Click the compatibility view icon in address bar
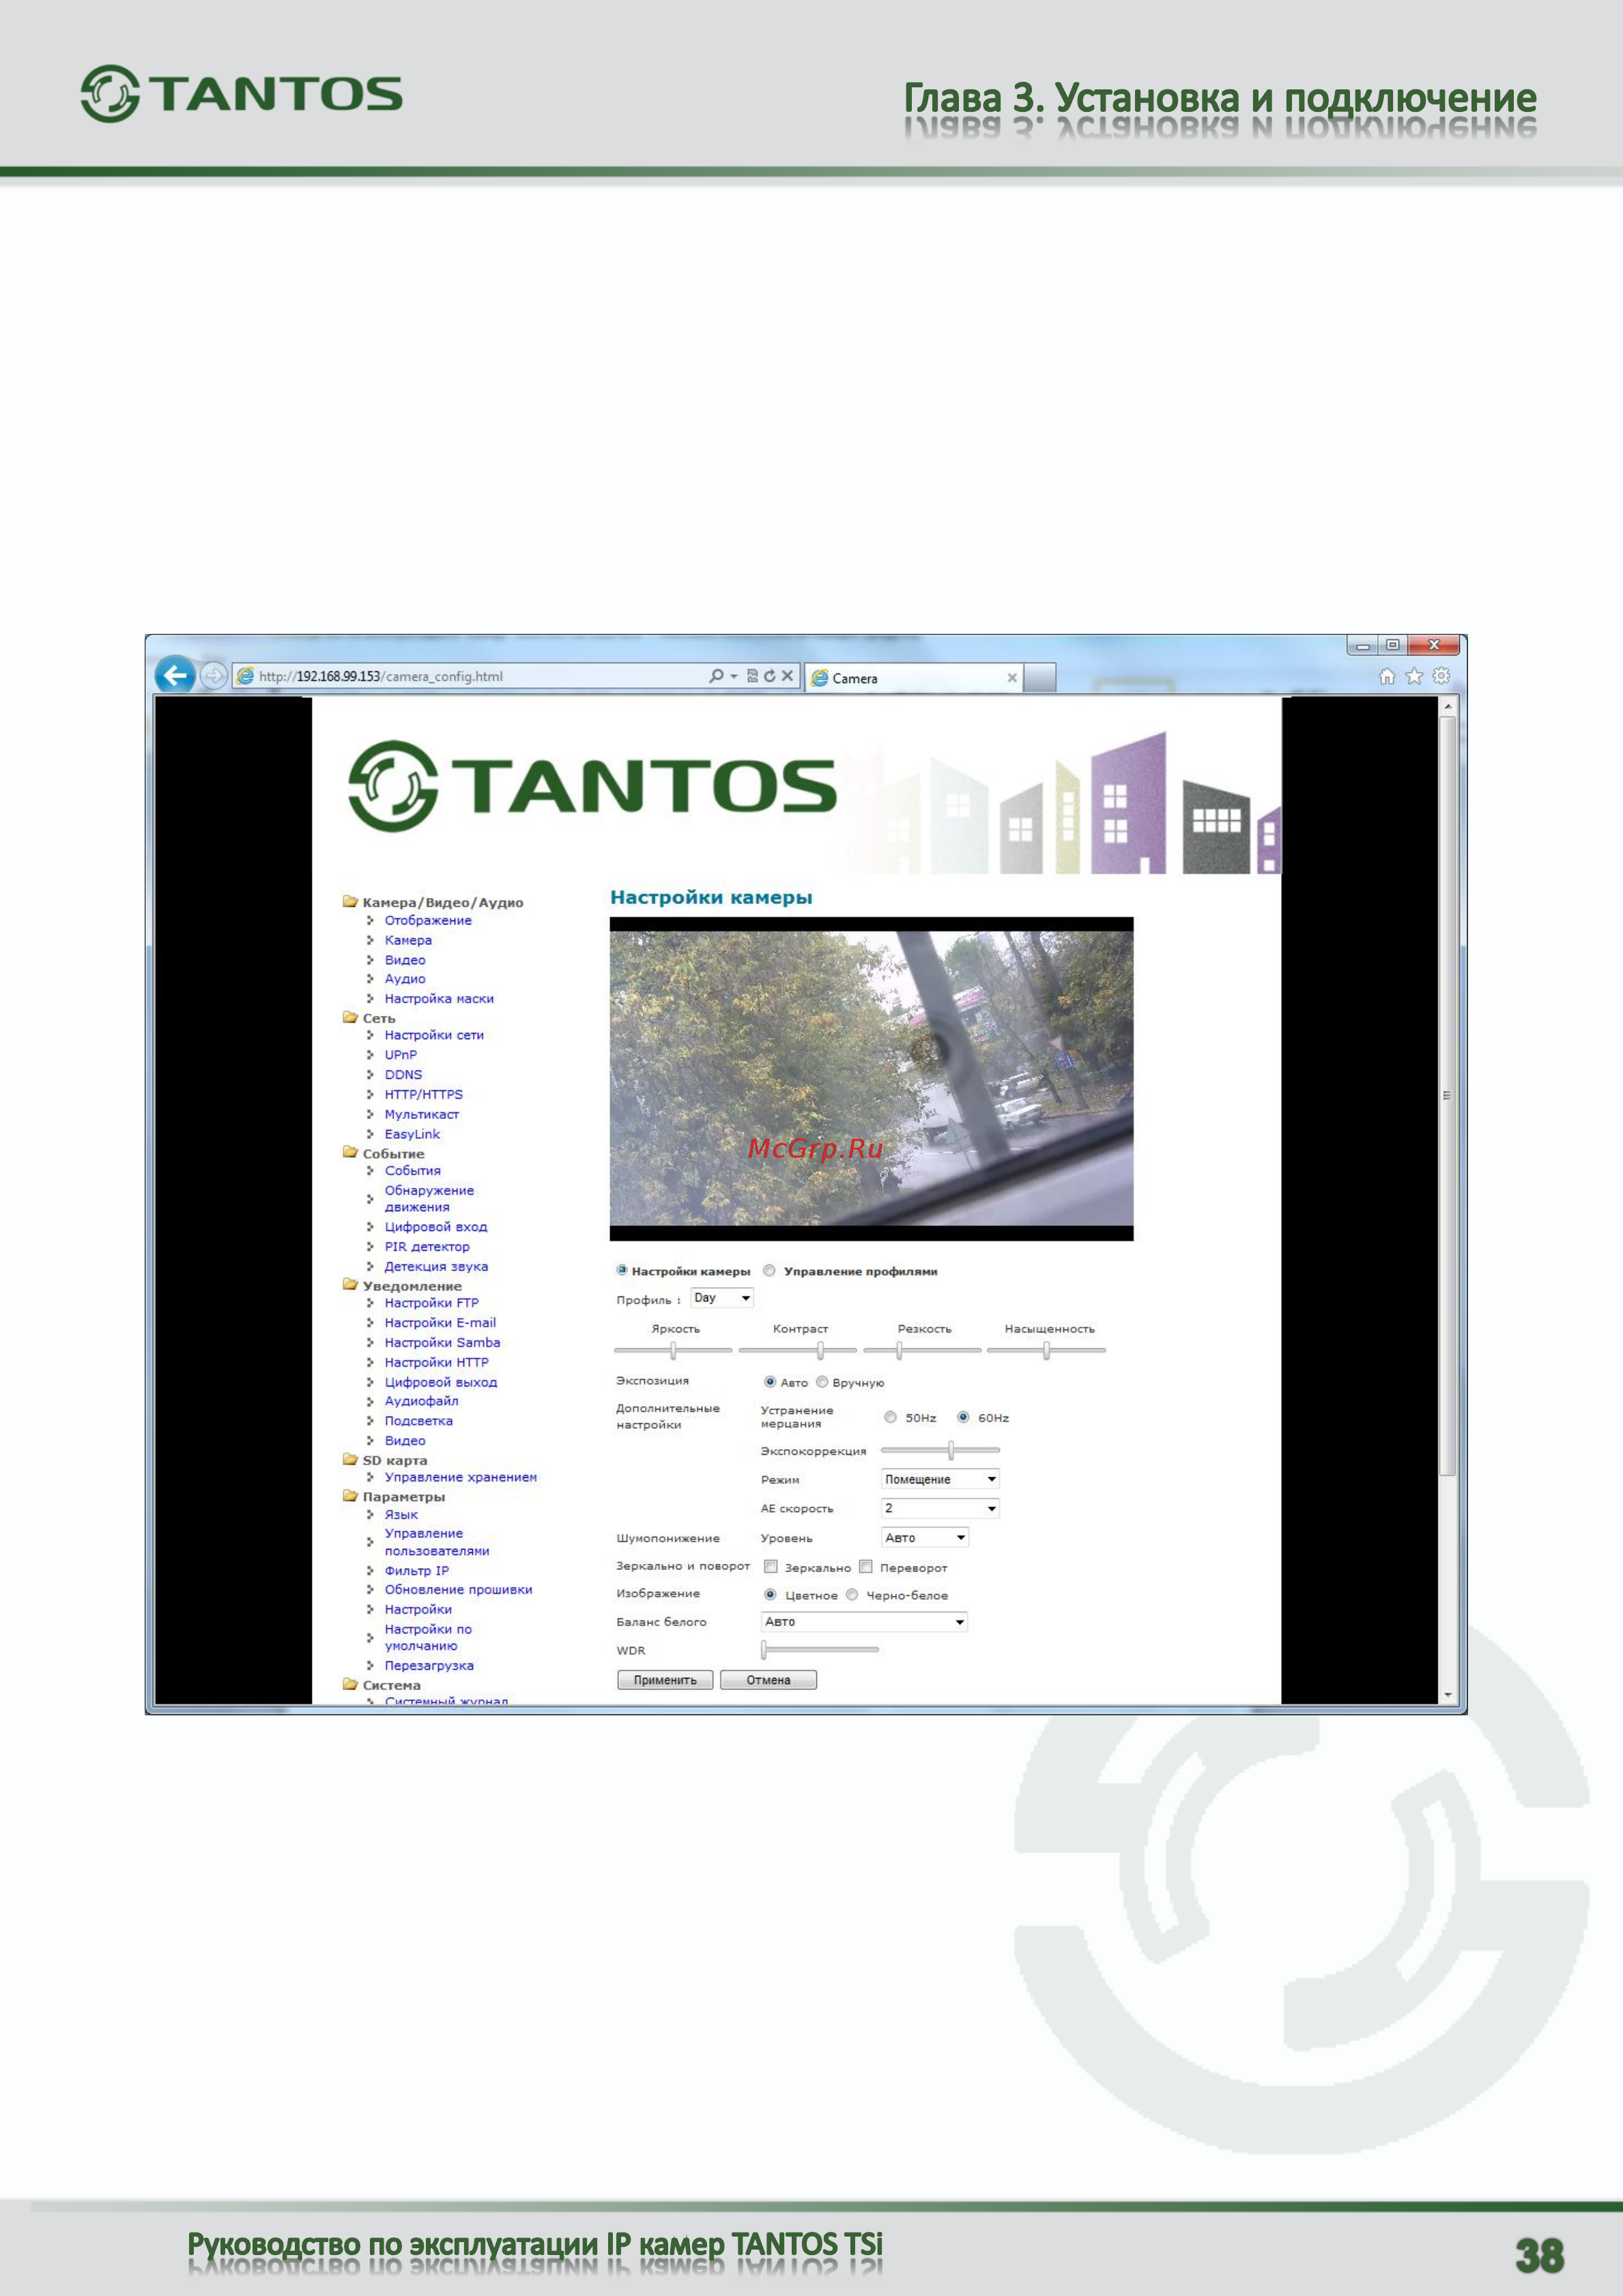1623x2296 pixels. 753,676
